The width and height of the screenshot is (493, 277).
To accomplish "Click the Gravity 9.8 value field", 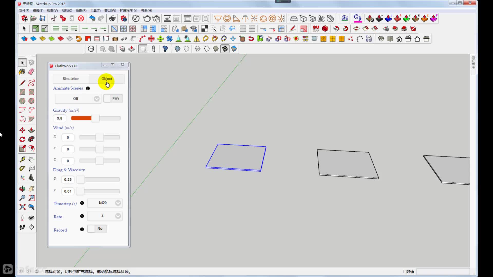I will (60, 118).
